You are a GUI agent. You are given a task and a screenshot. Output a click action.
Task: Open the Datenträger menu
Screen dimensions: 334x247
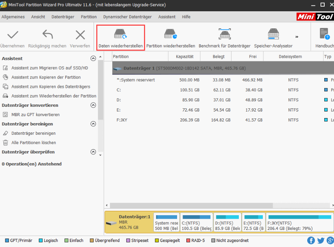(x=63, y=17)
